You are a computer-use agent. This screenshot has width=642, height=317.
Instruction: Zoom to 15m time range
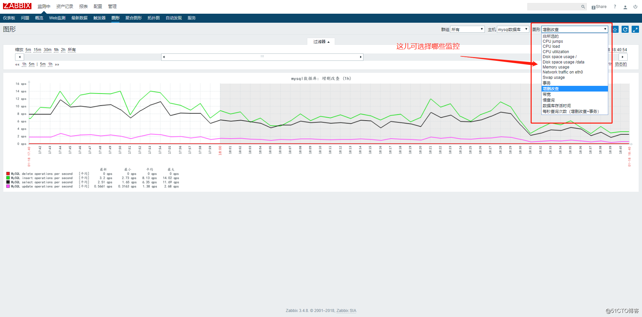[x=37, y=50]
